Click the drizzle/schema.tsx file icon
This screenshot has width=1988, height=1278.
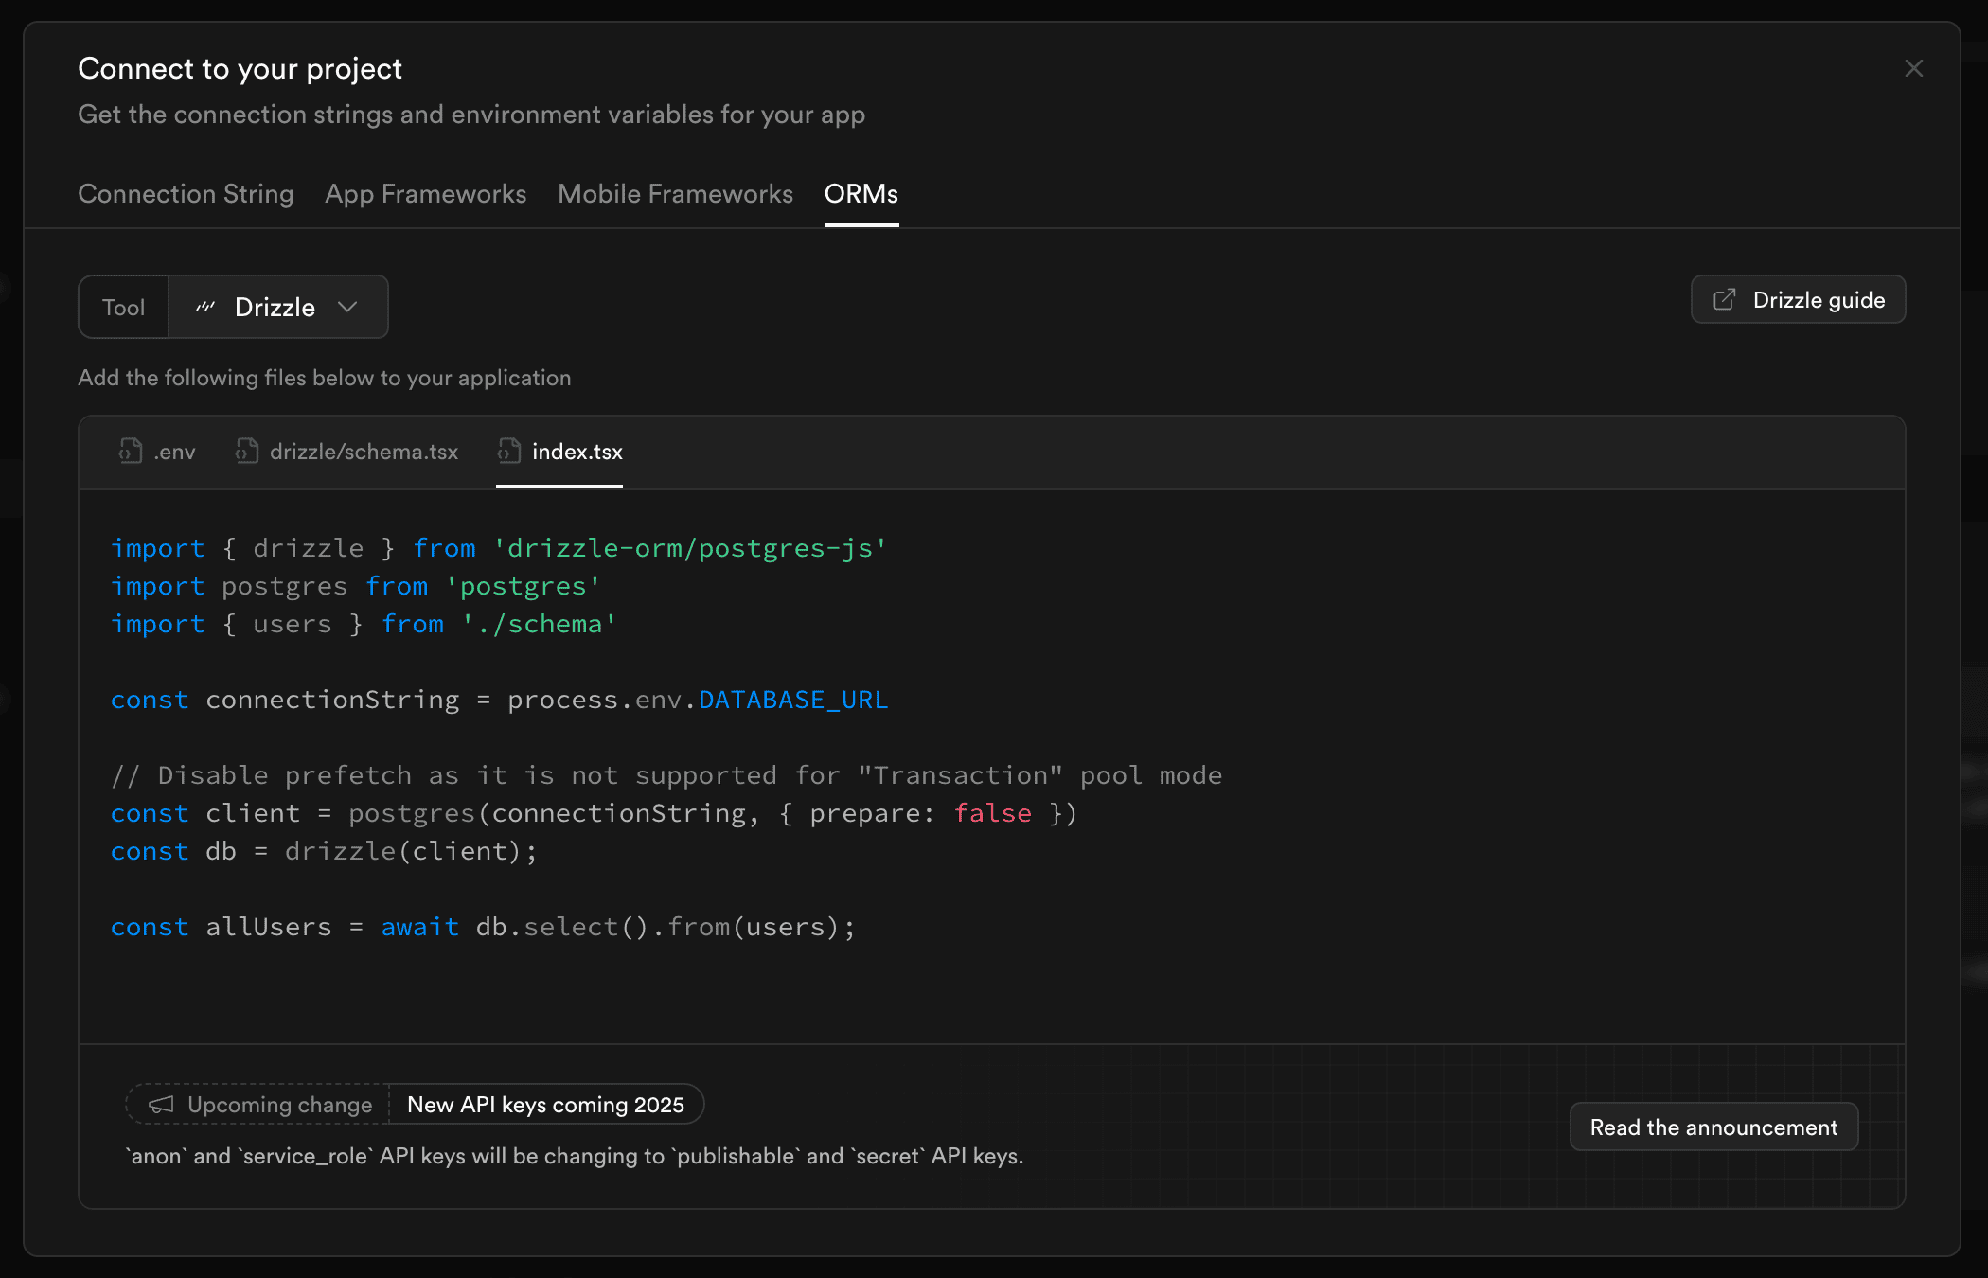pyautogui.click(x=246, y=451)
